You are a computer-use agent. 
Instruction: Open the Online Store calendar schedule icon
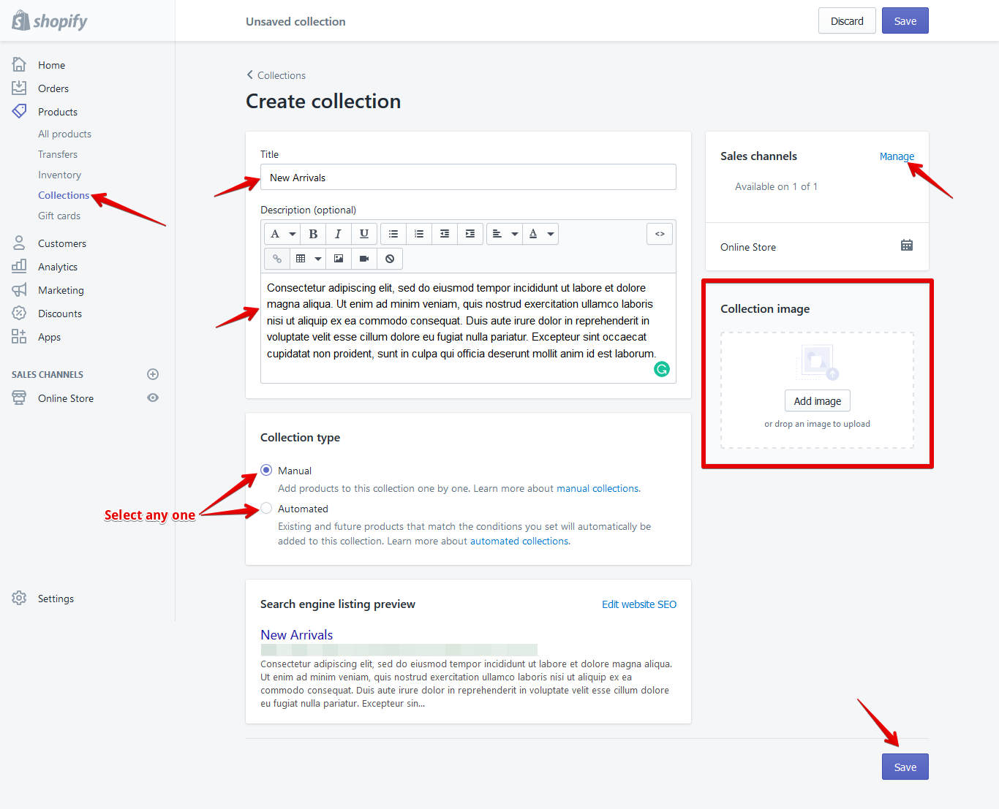[x=907, y=246]
